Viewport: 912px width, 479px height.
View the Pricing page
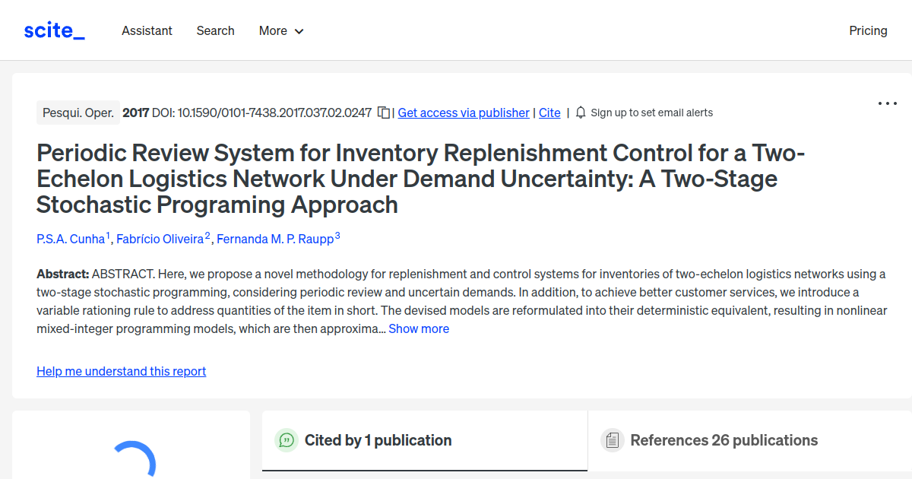click(x=868, y=30)
